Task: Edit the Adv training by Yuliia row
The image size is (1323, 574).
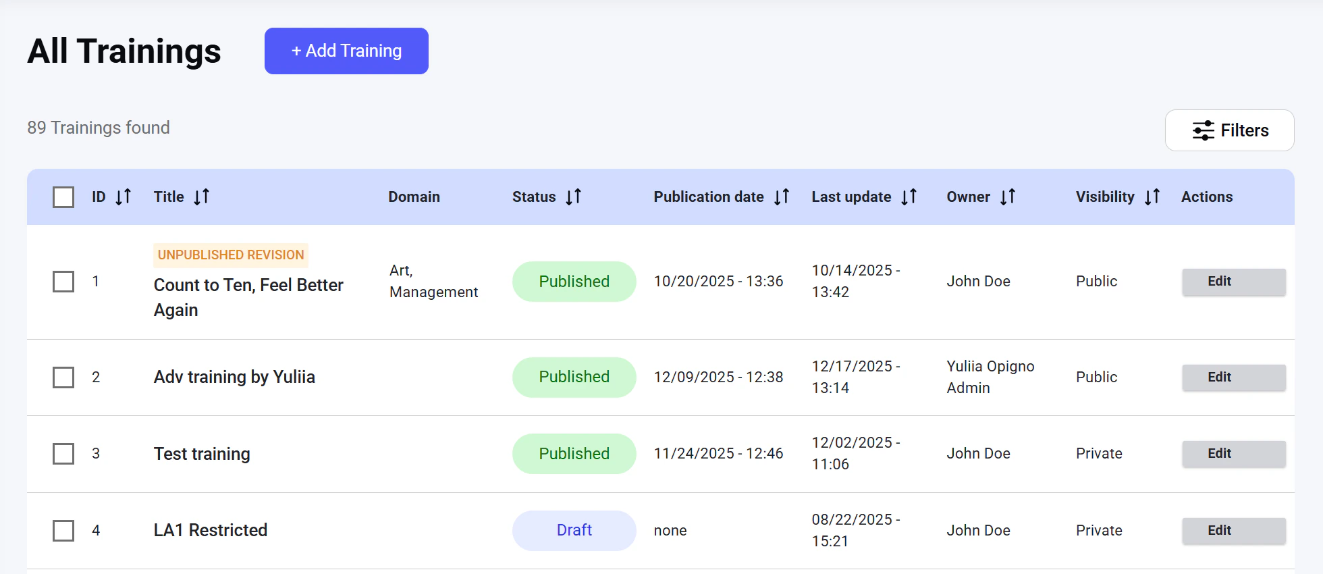Action: pyautogui.click(x=1233, y=377)
